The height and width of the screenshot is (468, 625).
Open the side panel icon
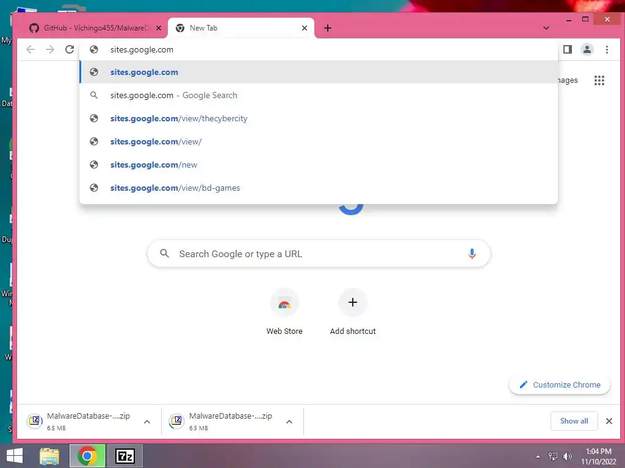[x=568, y=49]
